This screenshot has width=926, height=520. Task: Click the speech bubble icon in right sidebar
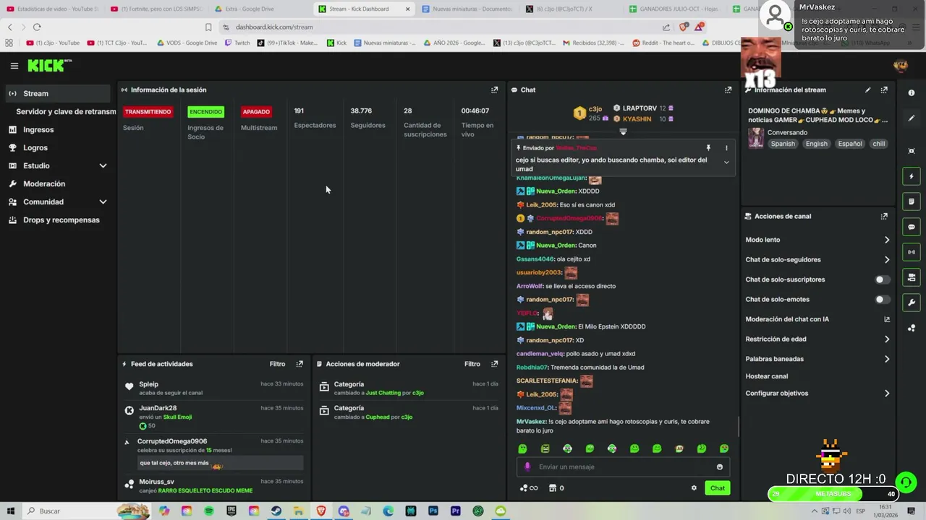912,227
